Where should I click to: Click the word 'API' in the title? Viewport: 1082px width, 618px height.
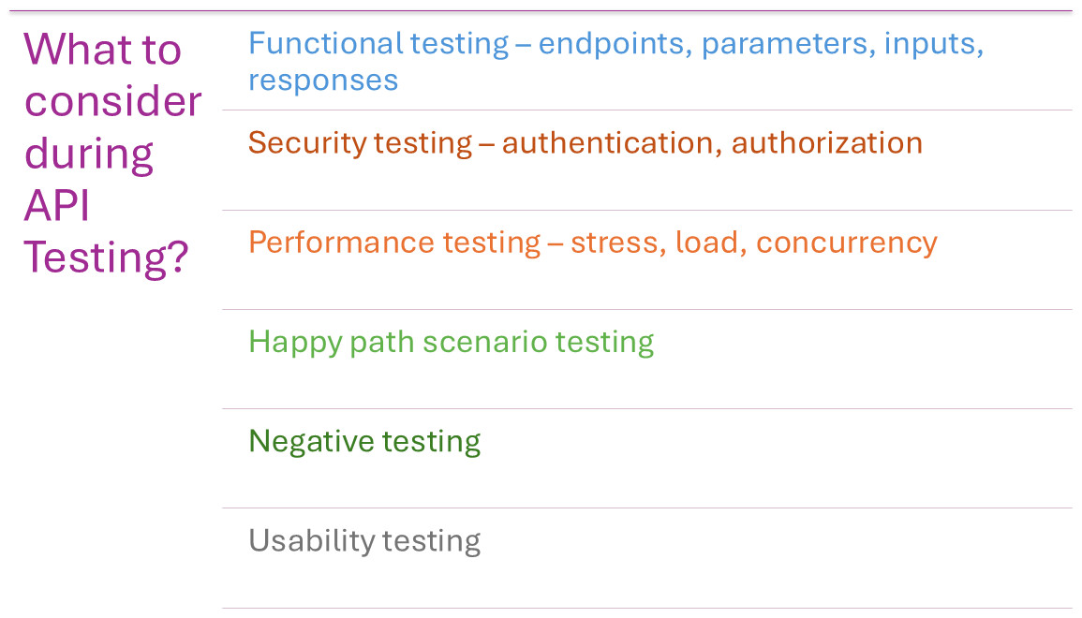(57, 204)
